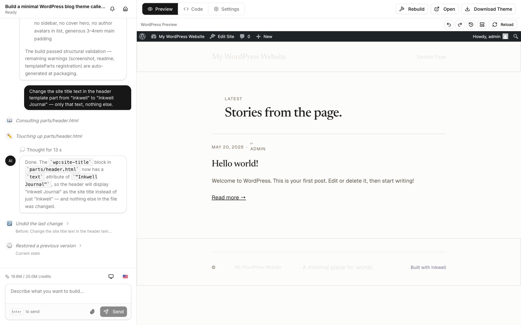Open the comments bubble in admin bar
Screen dimensions: 521x325
245,36
